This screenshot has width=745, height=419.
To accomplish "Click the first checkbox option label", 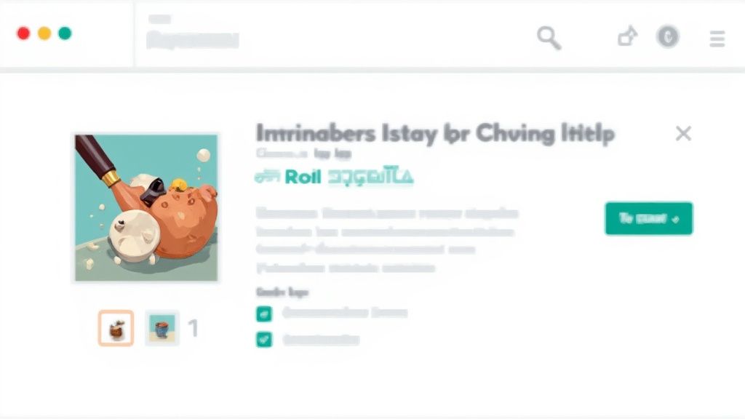I will tap(345, 313).
